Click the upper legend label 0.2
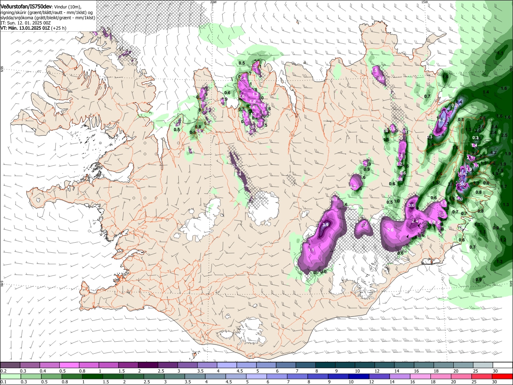 pyautogui.click(x=4, y=371)
